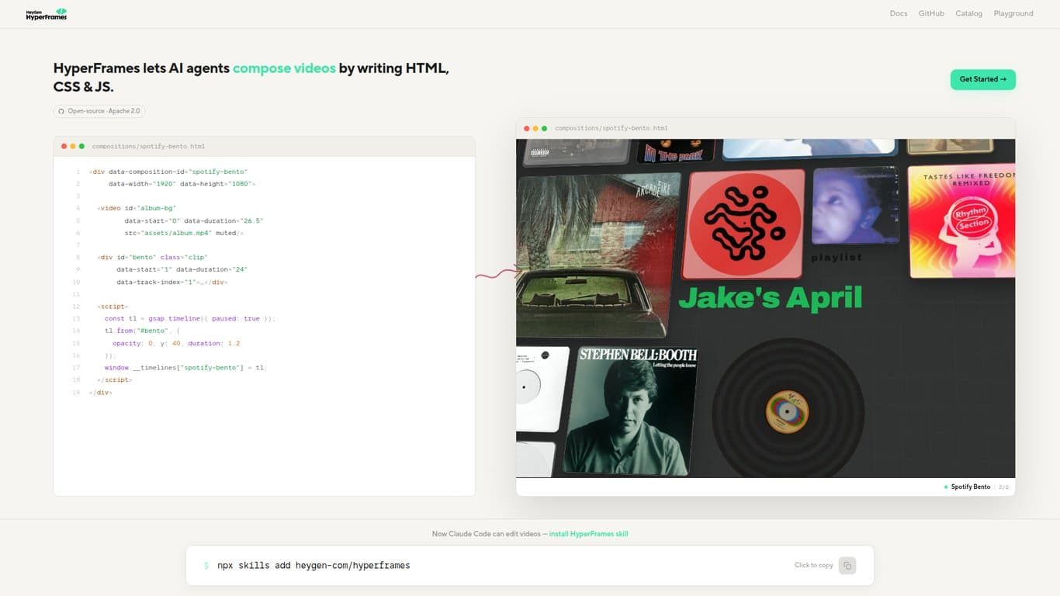This screenshot has height=596, width=1060.
Task: Click the Jake's April title text
Action: point(770,298)
